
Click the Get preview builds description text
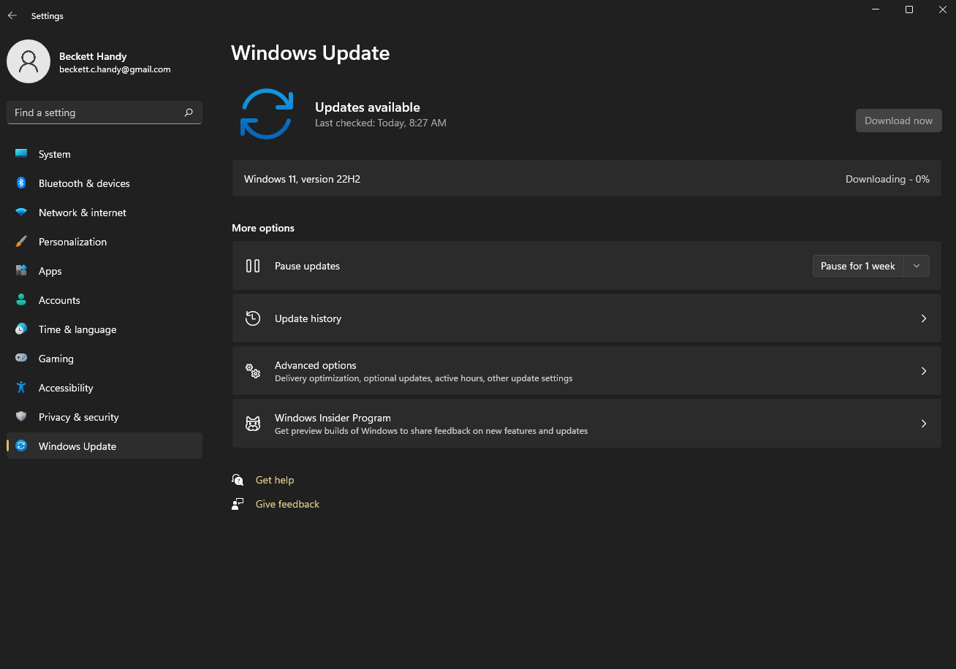point(431,431)
